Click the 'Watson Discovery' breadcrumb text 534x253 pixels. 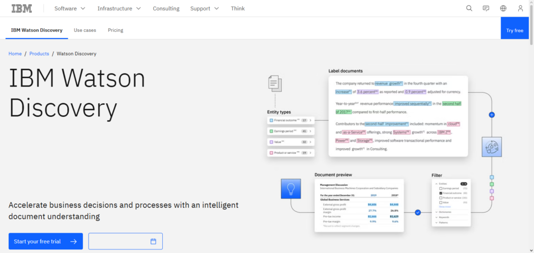pos(76,53)
